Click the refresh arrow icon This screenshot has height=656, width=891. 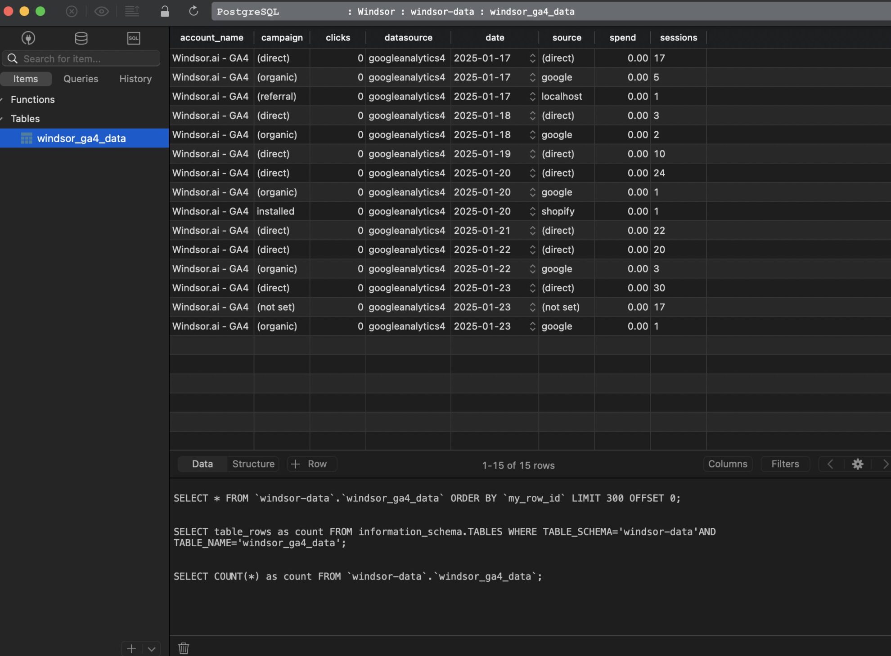(193, 11)
